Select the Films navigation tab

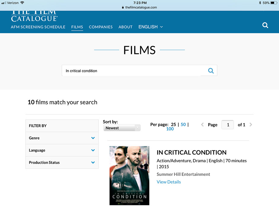coord(77,27)
